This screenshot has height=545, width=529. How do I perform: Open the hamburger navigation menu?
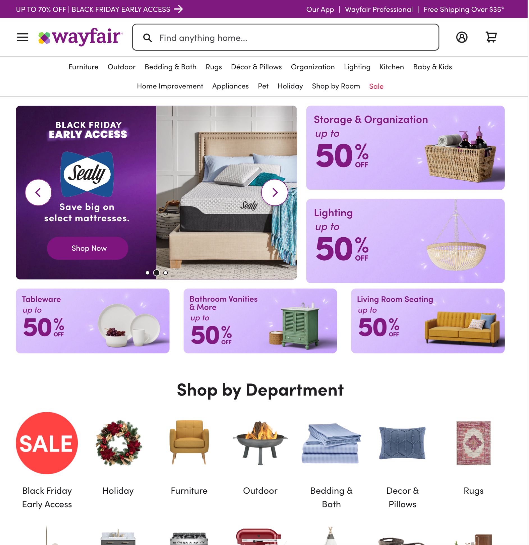(22, 37)
